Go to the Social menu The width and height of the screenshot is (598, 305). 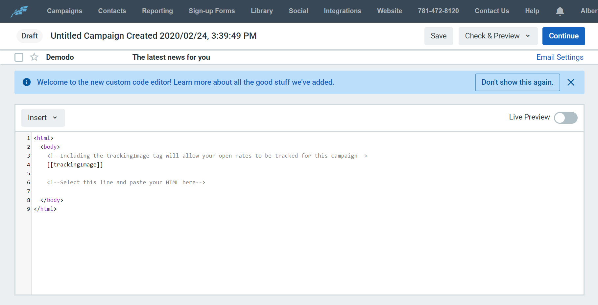point(299,11)
